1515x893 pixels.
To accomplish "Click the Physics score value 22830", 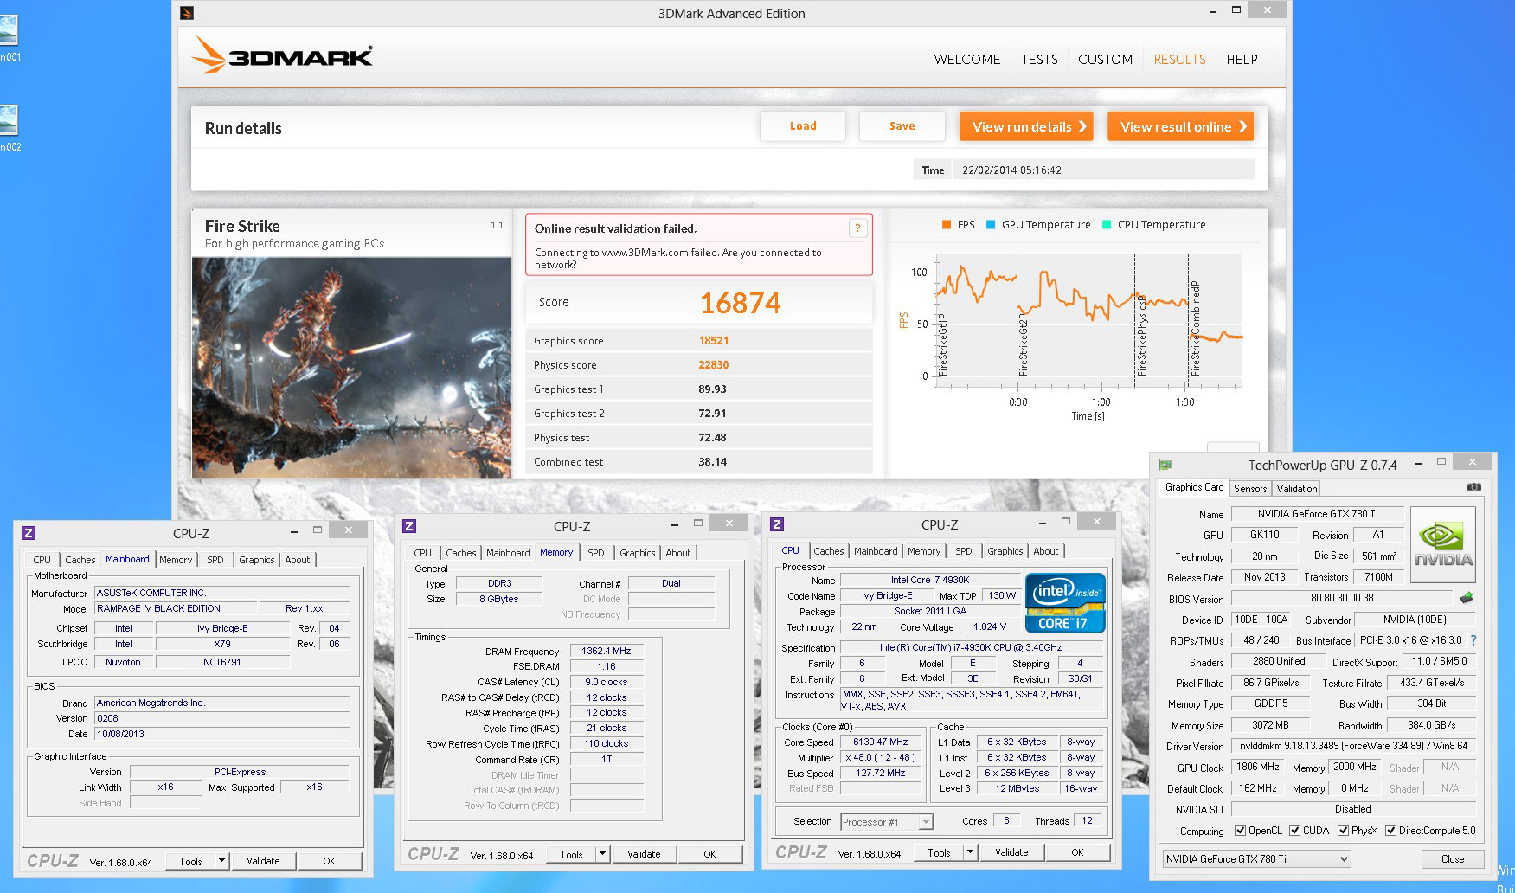I will [x=714, y=365].
